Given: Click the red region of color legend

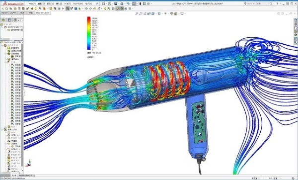Looking at the screenshot, I should (89, 19).
